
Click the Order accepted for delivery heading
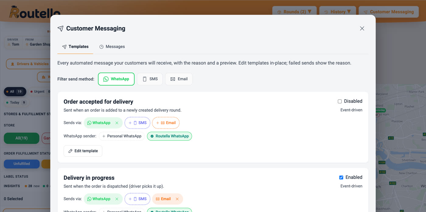coord(98,101)
